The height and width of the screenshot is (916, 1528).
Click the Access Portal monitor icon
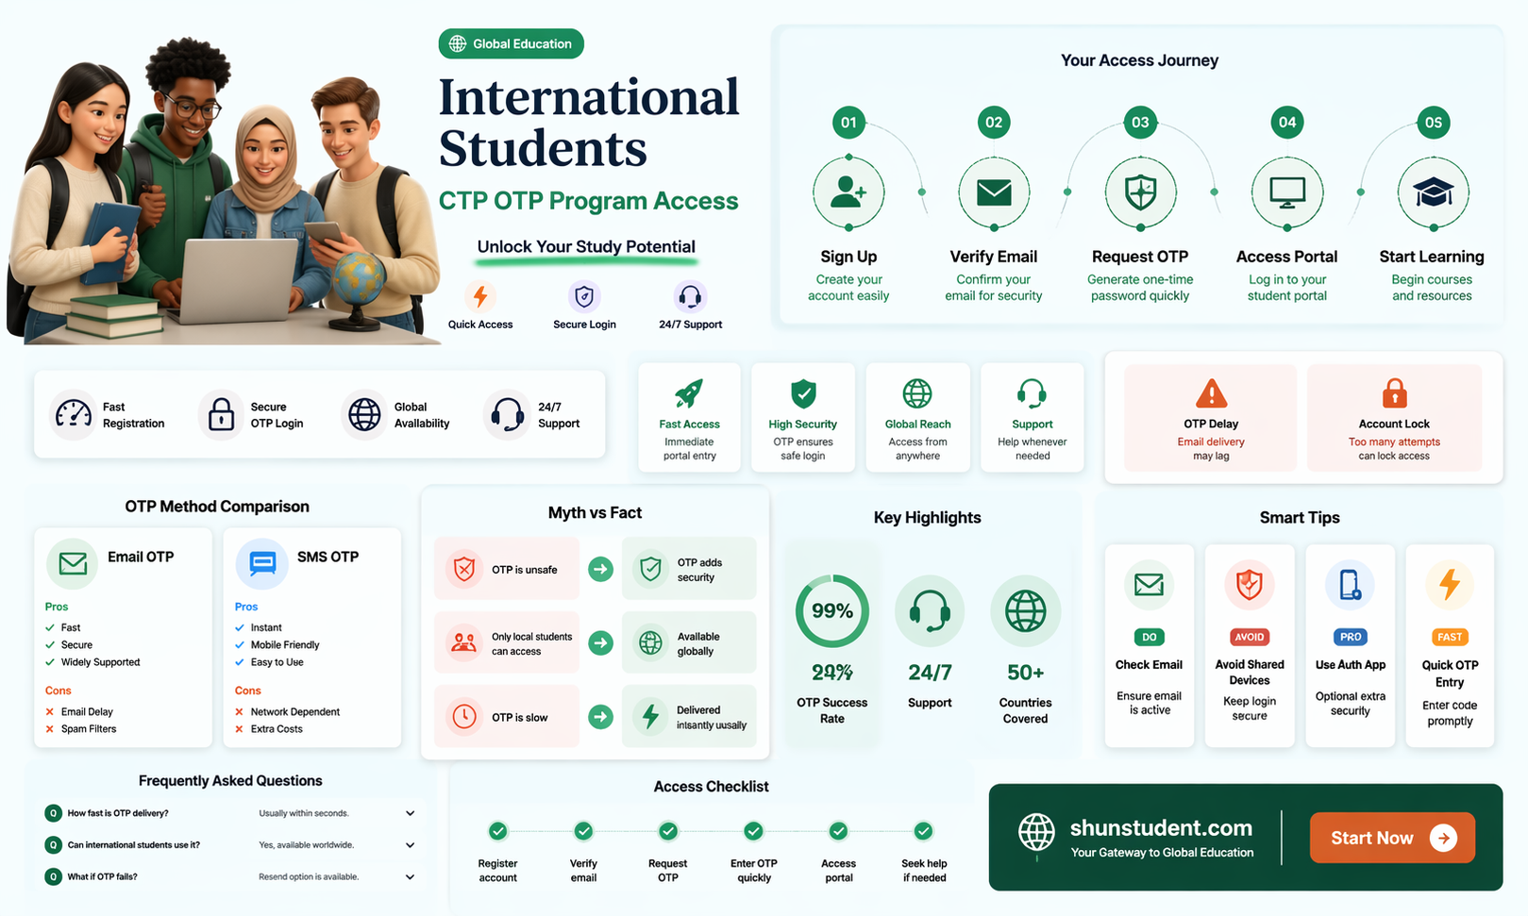[x=1287, y=192]
